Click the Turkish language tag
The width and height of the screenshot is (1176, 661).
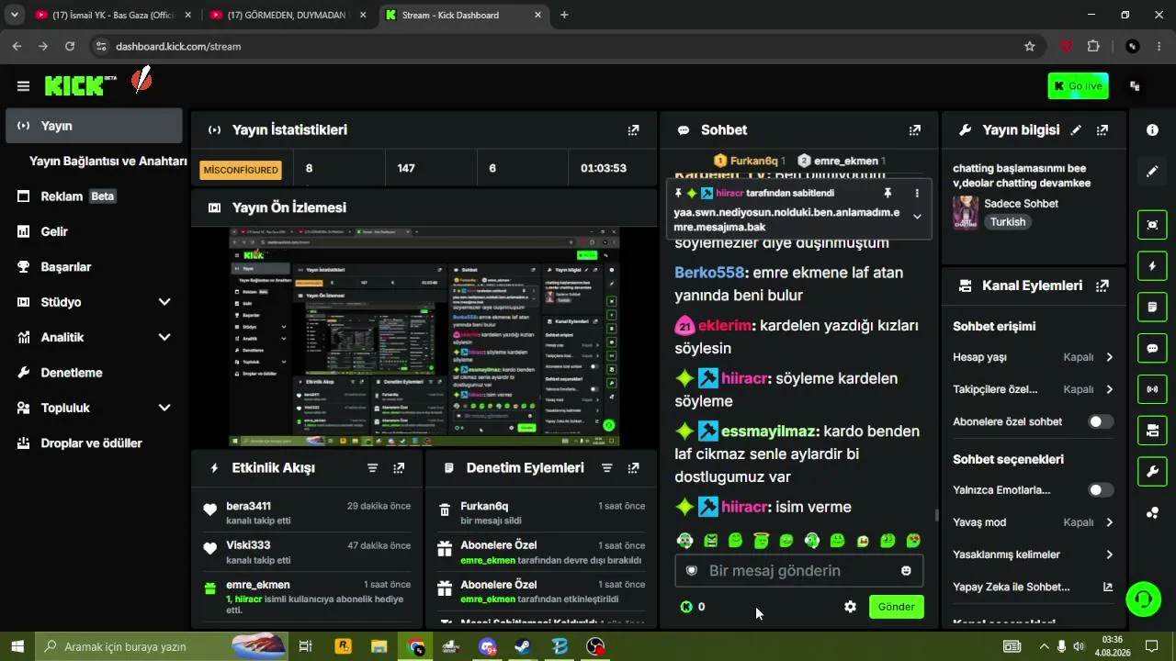coord(1008,222)
